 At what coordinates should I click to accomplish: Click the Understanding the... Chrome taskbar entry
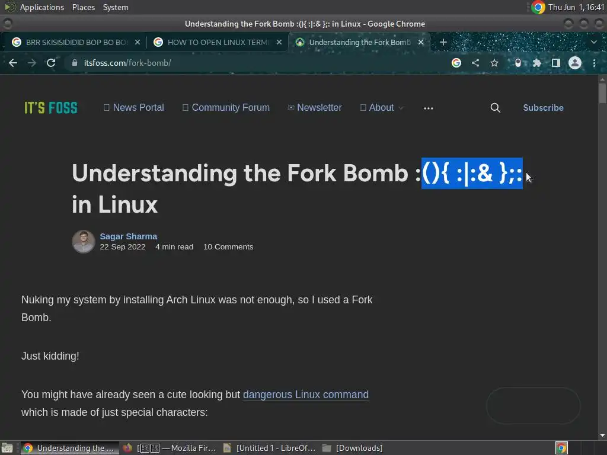[69, 448]
